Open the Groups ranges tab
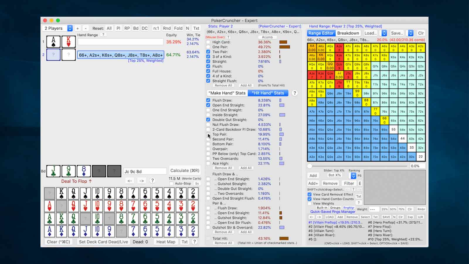Screen dimensions: 469x264 (x=335, y=208)
